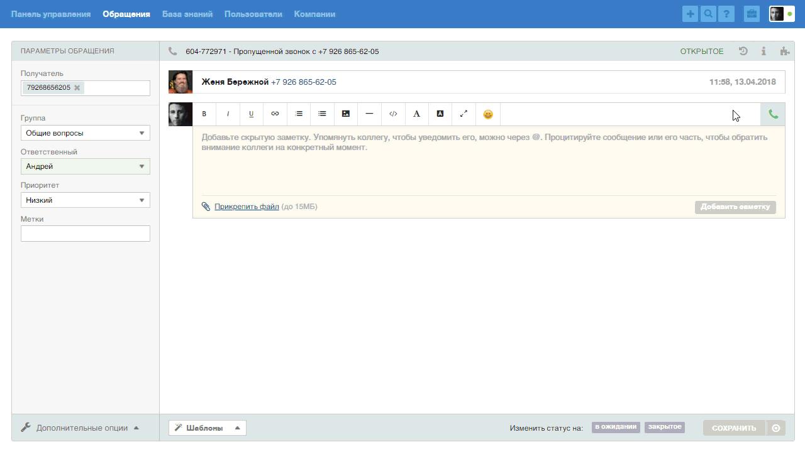
Task: Insert image in editor
Action: [x=346, y=114]
